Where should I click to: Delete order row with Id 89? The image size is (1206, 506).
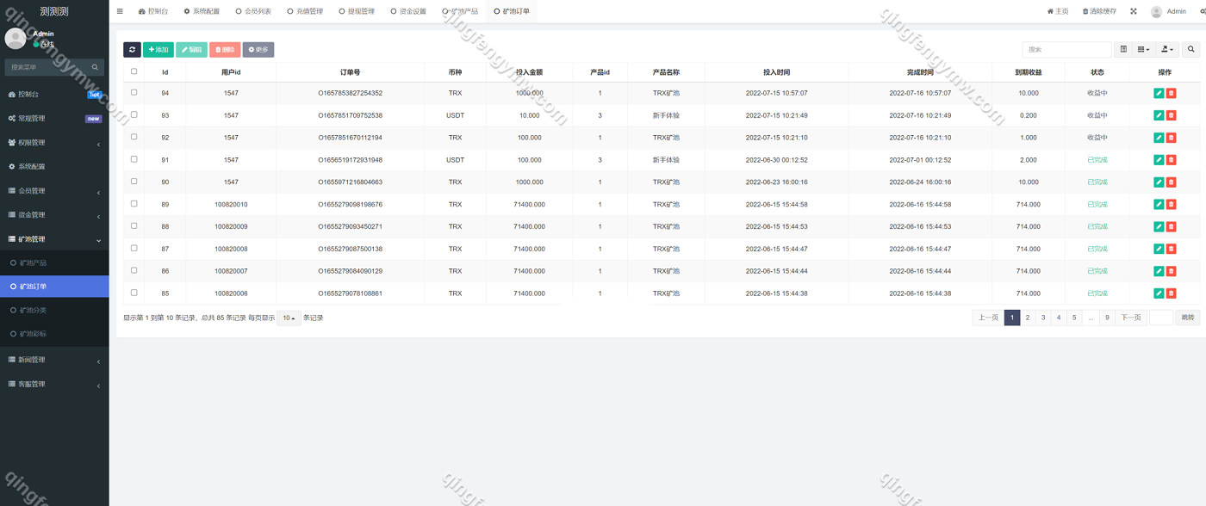click(x=1171, y=205)
